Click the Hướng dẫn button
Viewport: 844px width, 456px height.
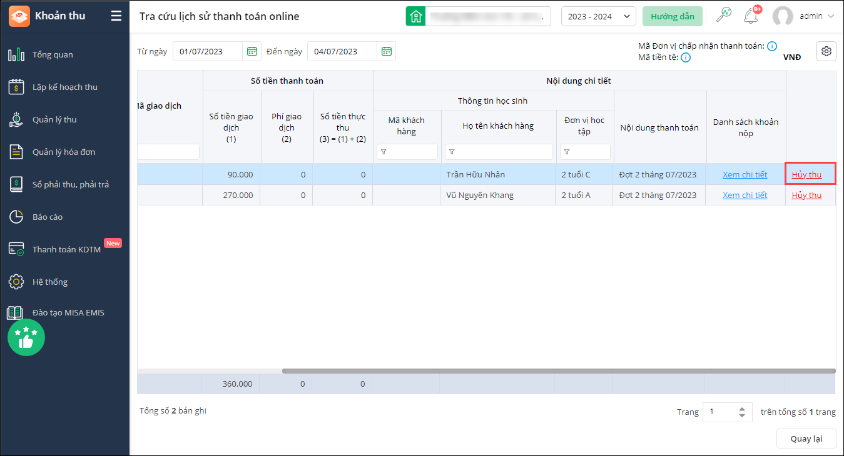coord(673,16)
